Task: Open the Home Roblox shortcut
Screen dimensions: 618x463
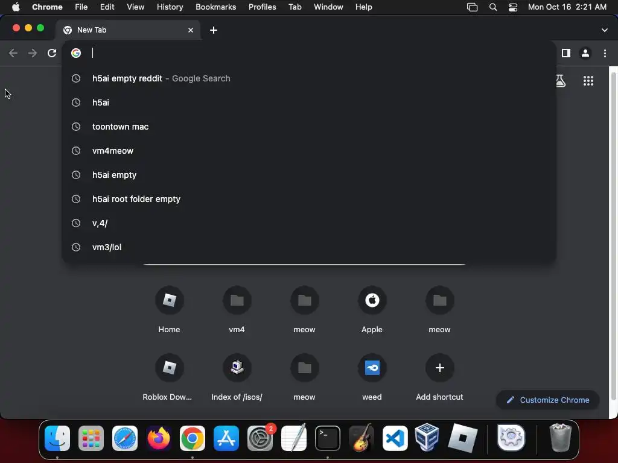Action: click(x=169, y=300)
